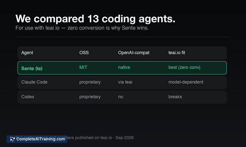Select the Sente (te) highlighted row
The width and height of the screenshot is (246, 147).
coord(122,68)
